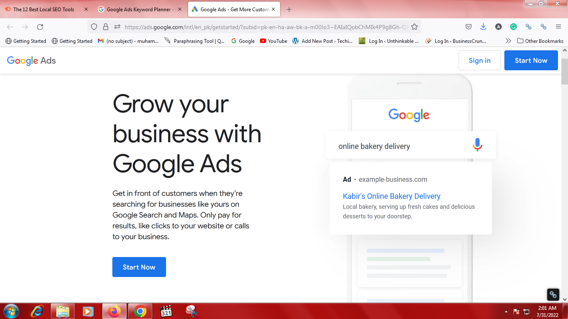
Task: Click the Sign in button
Action: pyautogui.click(x=479, y=60)
